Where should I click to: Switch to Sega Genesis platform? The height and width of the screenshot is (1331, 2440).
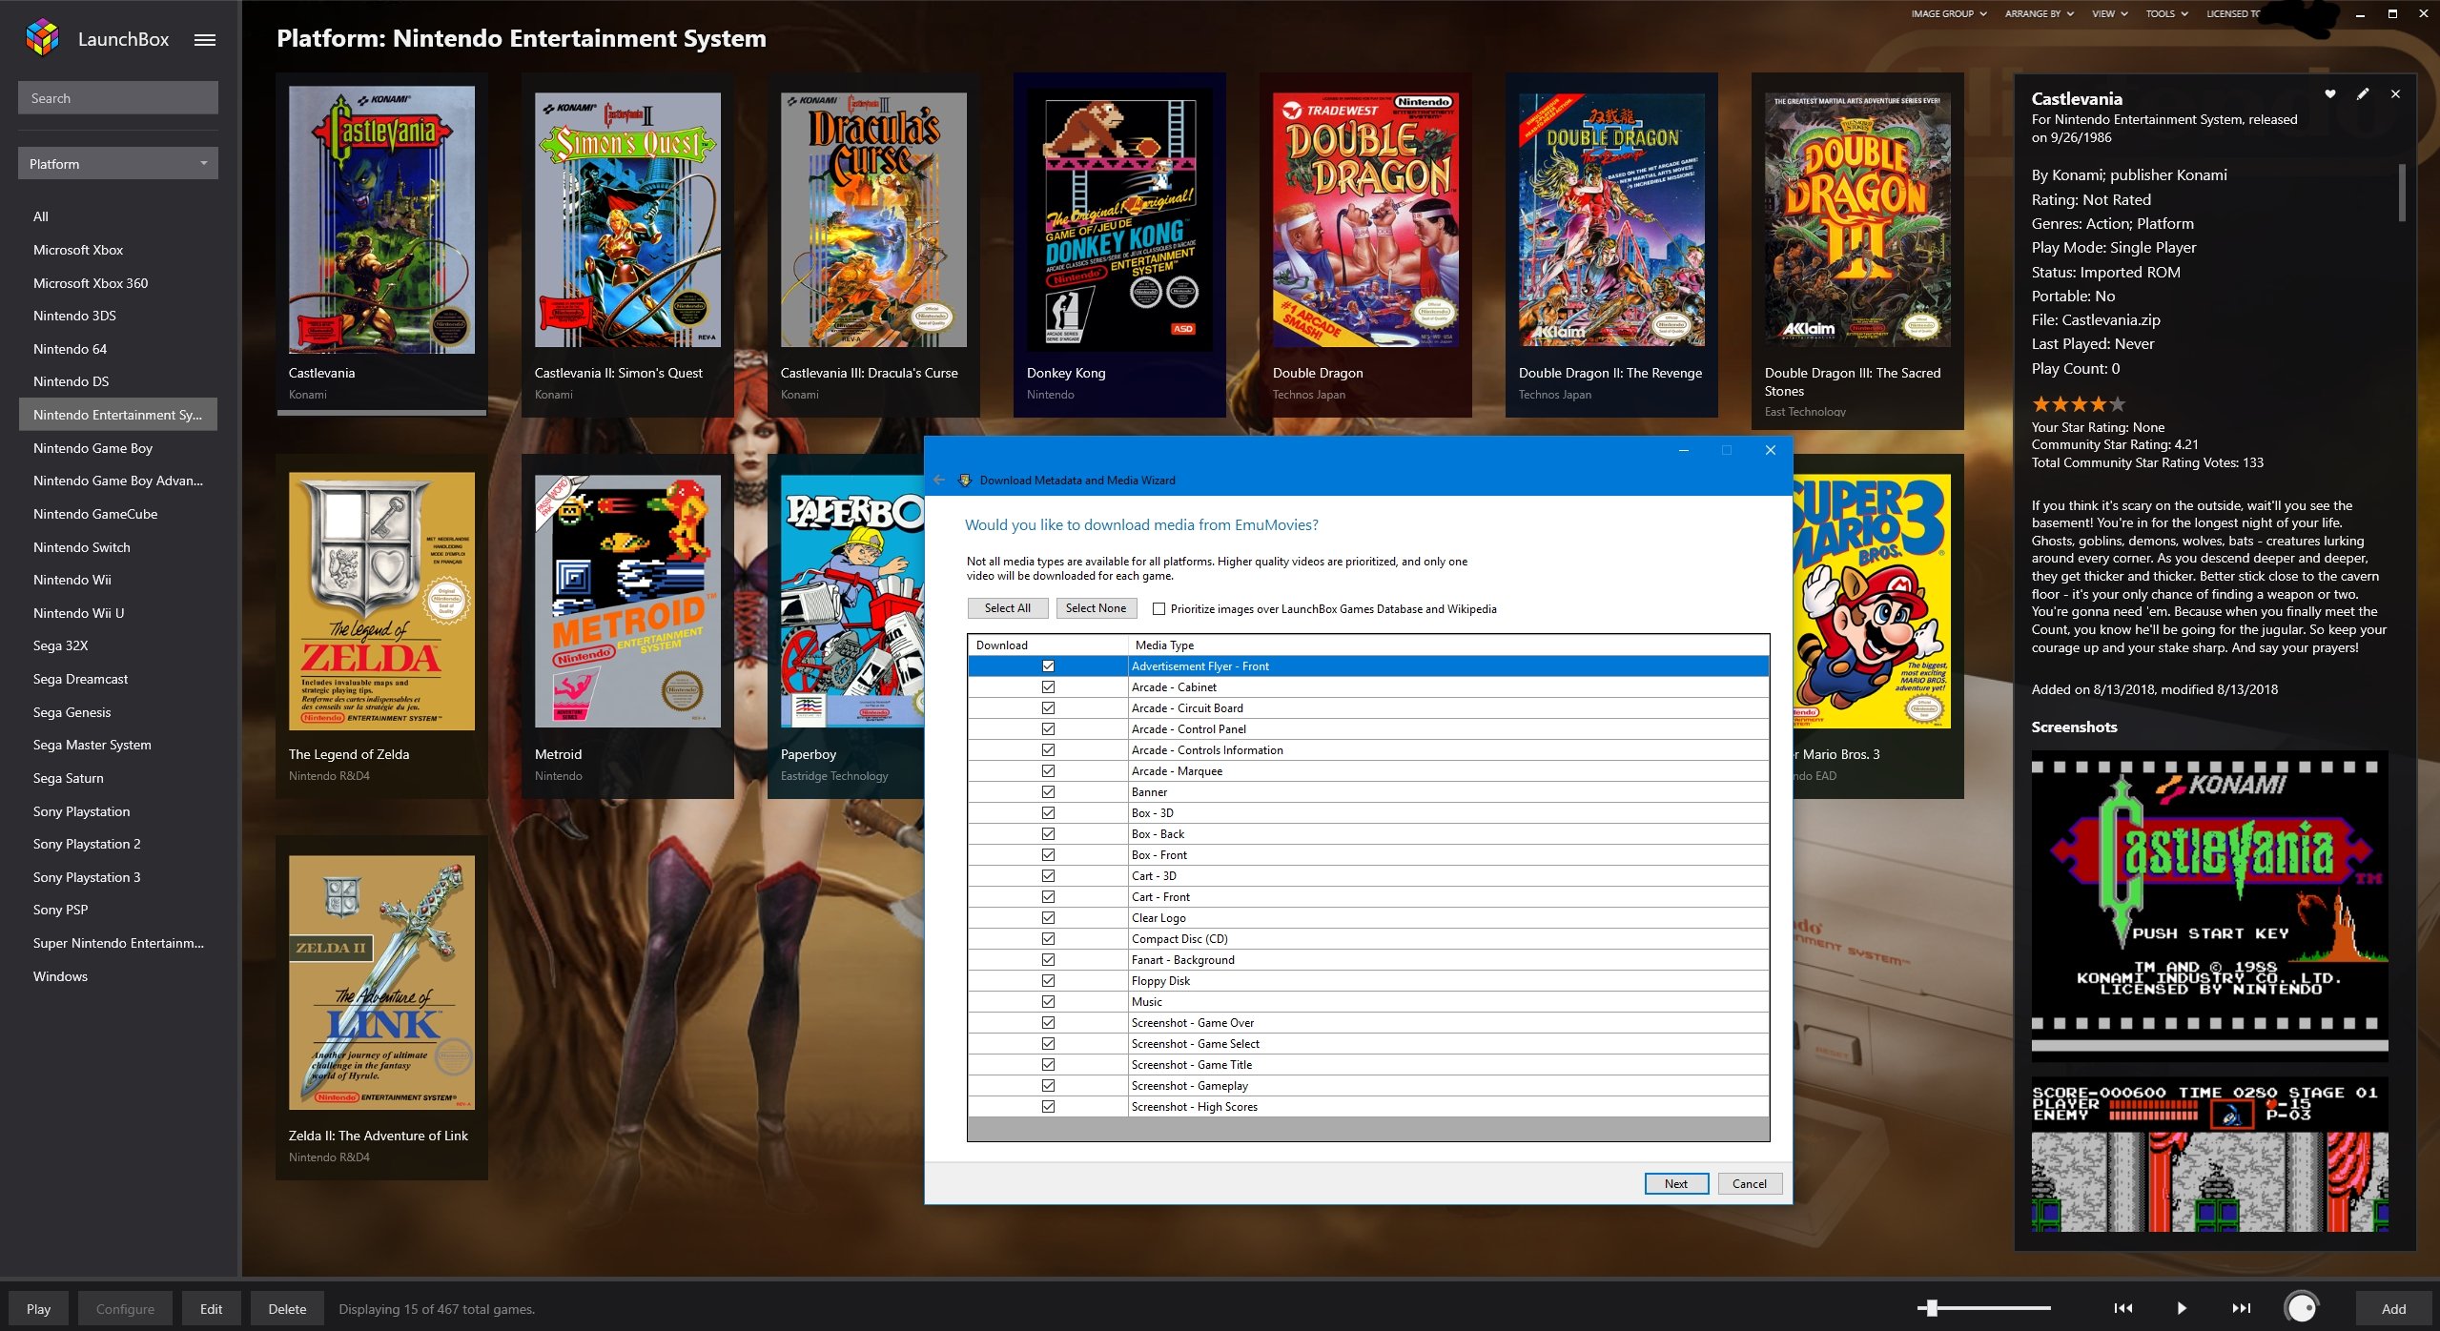pyautogui.click(x=117, y=712)
